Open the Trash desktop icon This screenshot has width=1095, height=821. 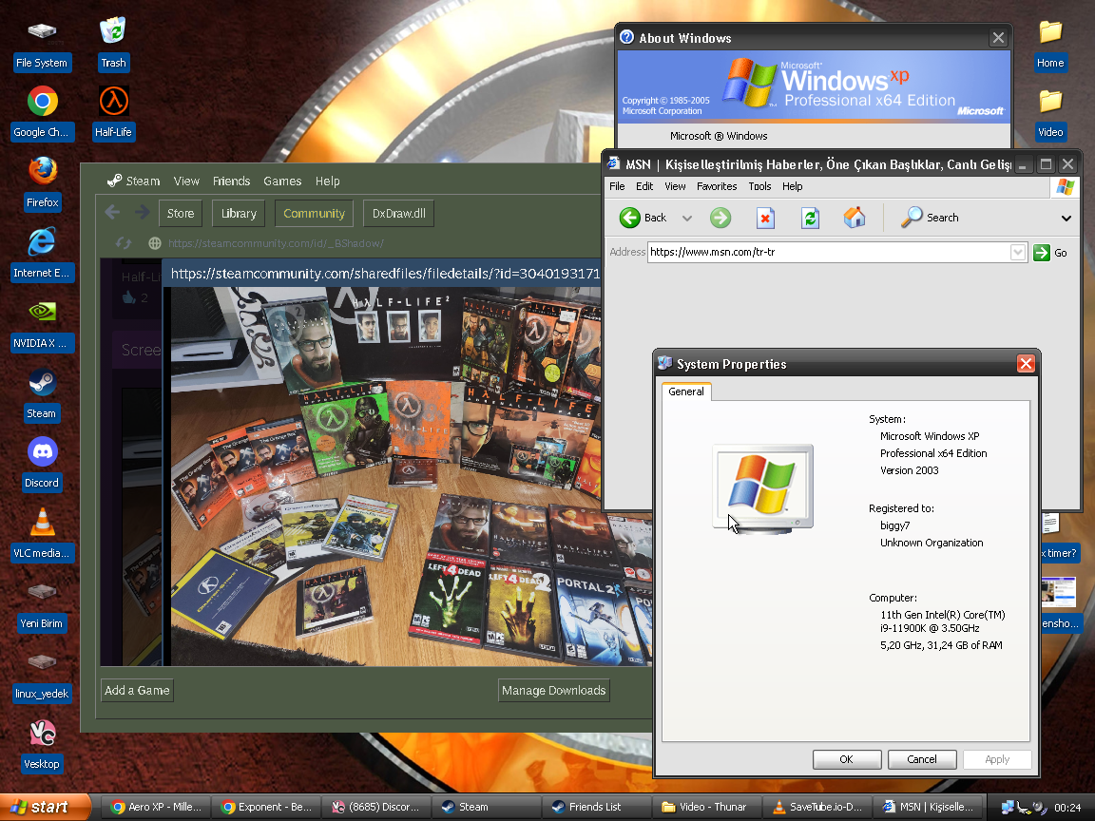(x=113, y=45)
